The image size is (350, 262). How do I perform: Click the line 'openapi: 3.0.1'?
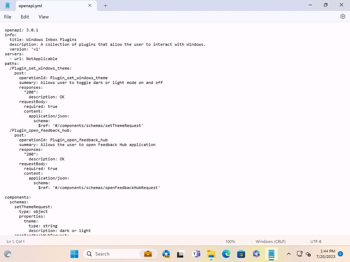[x=21, y=30]
